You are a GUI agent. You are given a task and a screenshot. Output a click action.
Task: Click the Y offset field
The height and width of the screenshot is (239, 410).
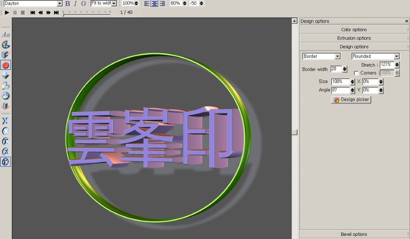tap(370, 90)
